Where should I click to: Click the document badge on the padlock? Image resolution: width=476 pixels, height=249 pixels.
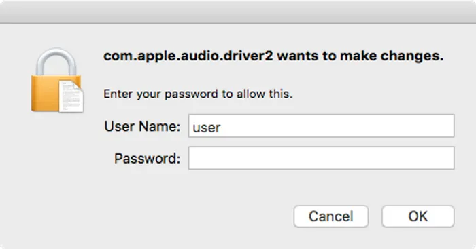point(71,96)
